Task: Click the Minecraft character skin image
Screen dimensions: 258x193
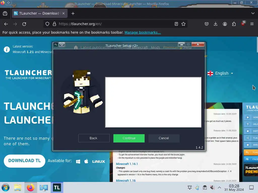Action: (x=83, y=92)
